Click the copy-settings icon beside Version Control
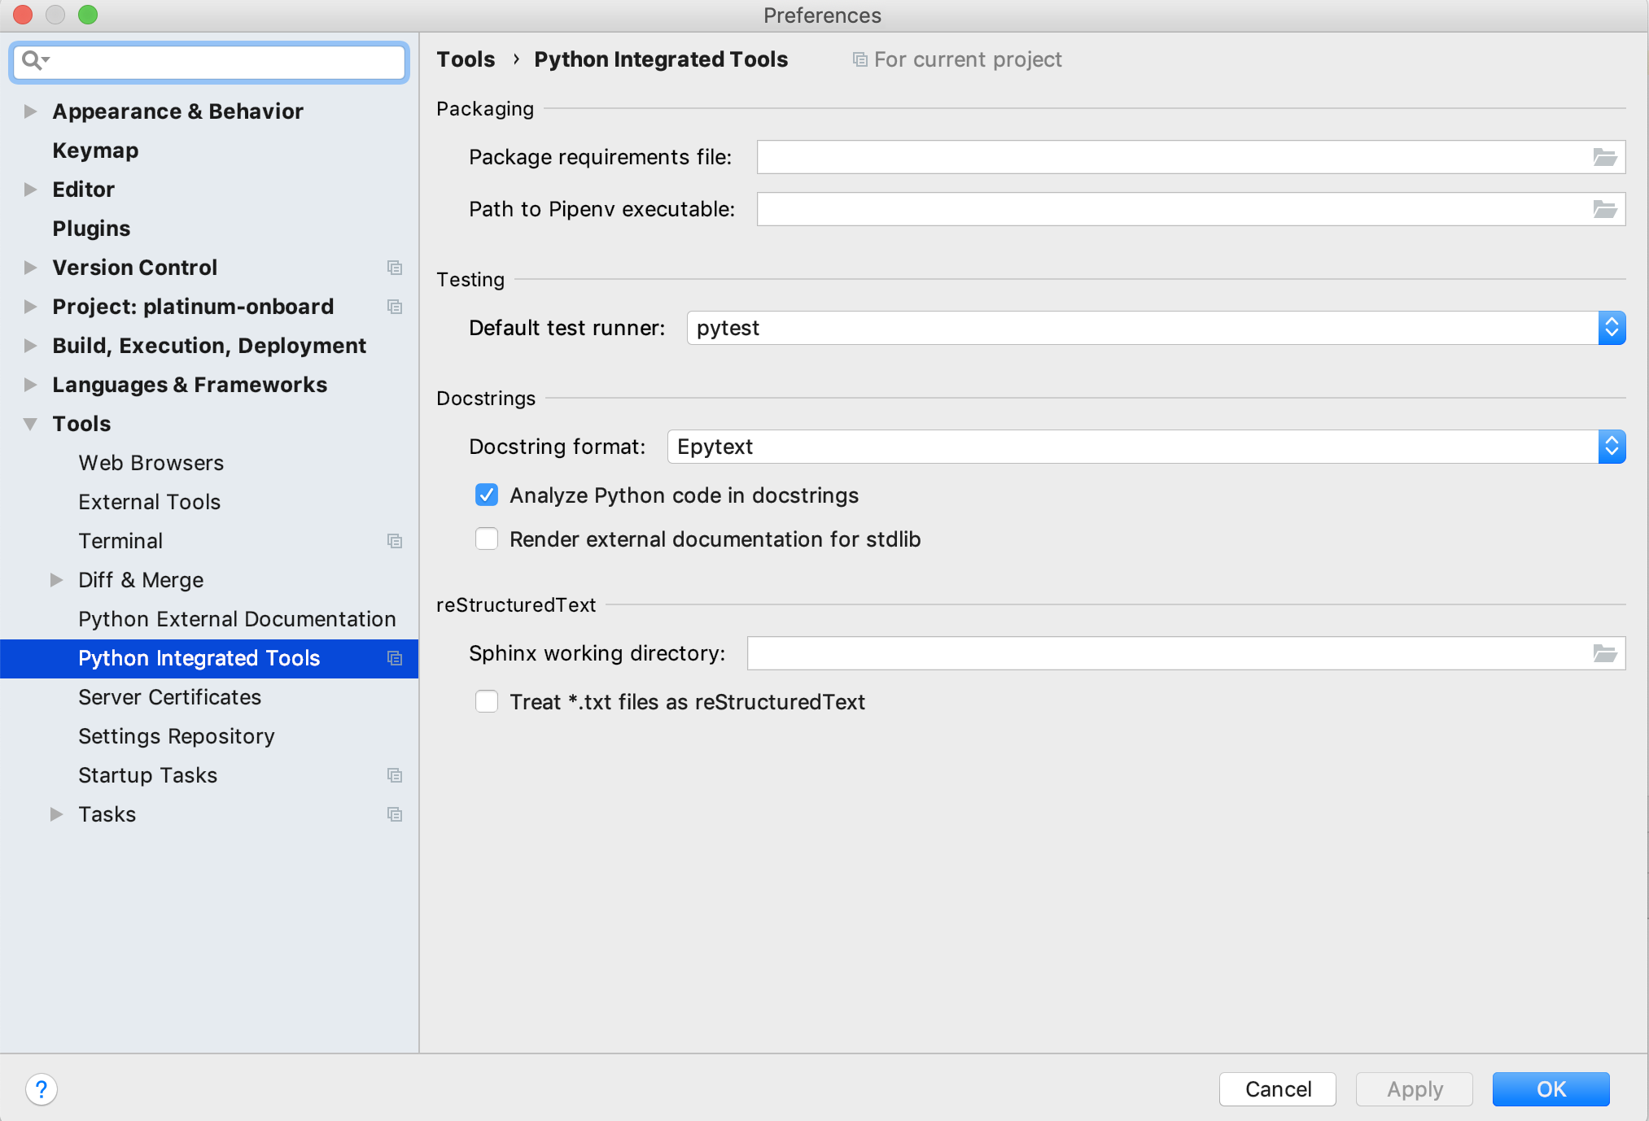The image size is (1649, 1121). pos(395,268)
